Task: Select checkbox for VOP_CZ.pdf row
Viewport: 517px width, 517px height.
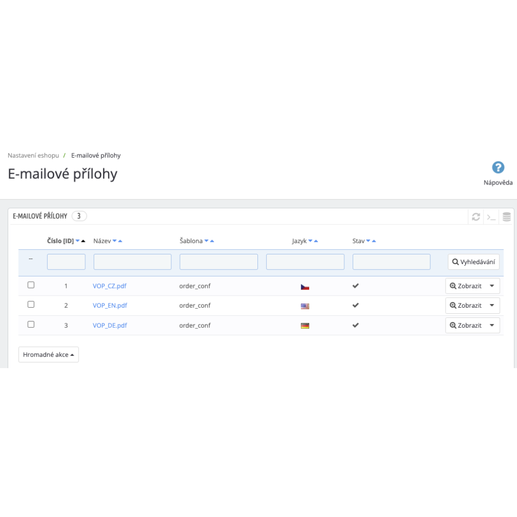Action: click(x=31, y=285)
